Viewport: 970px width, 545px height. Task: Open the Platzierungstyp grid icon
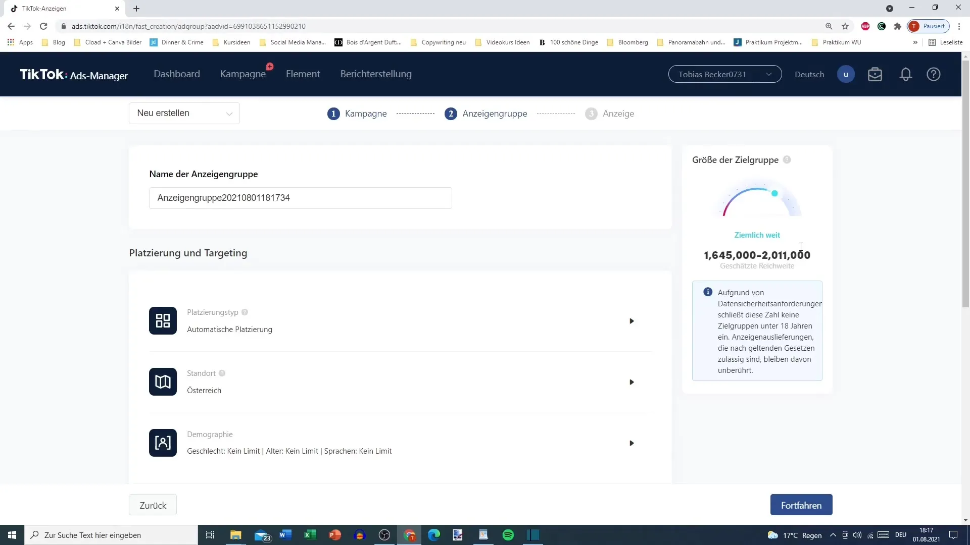[x=163, y=321]
